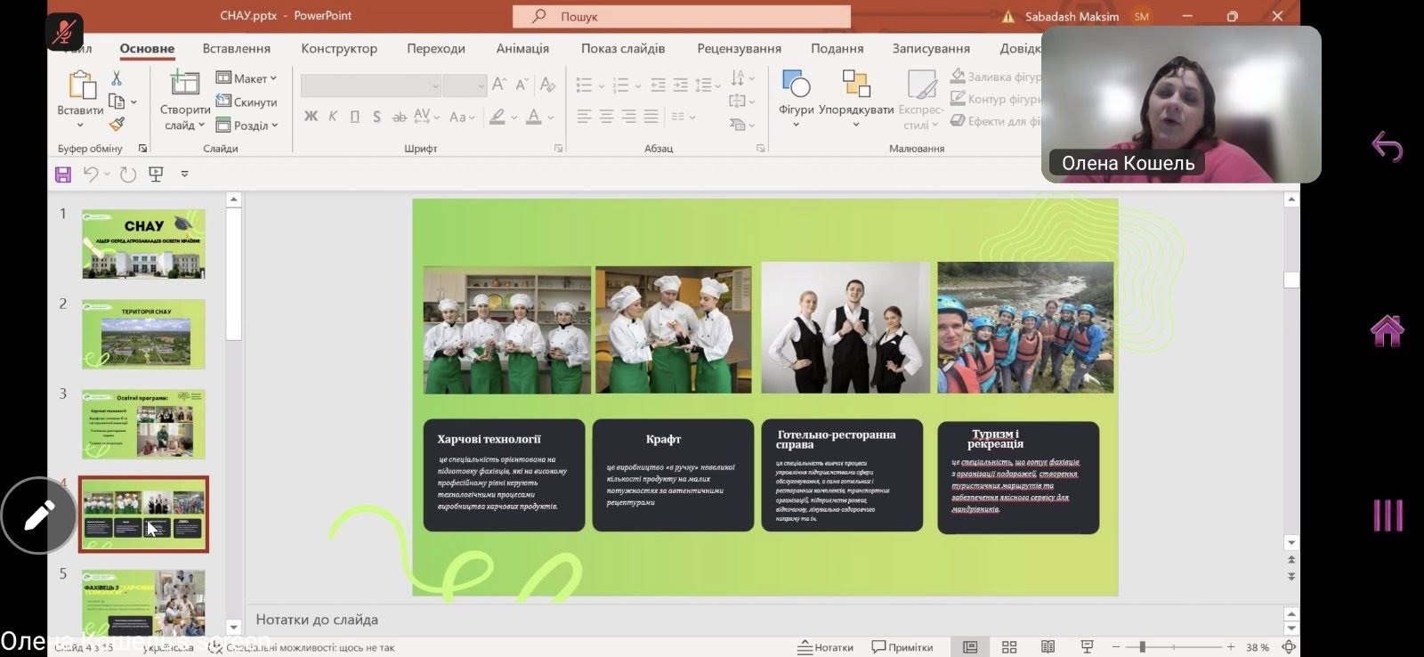Click Нотатки button in status bar
The width and height of the screenshot is (1424, 657).
[825, 647]
